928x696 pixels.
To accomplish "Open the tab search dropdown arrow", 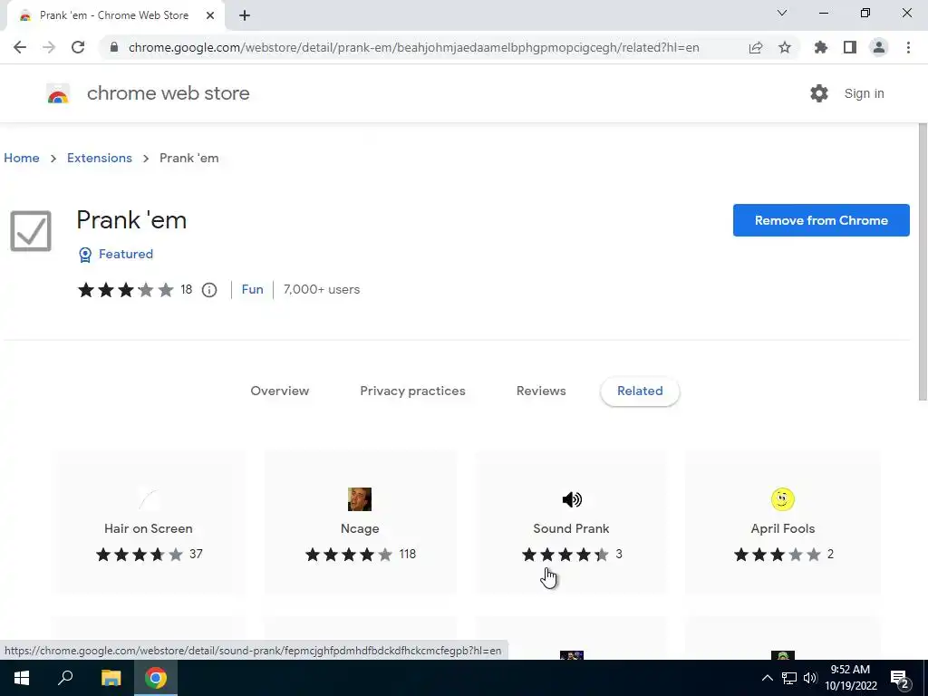I will (782, 13).
